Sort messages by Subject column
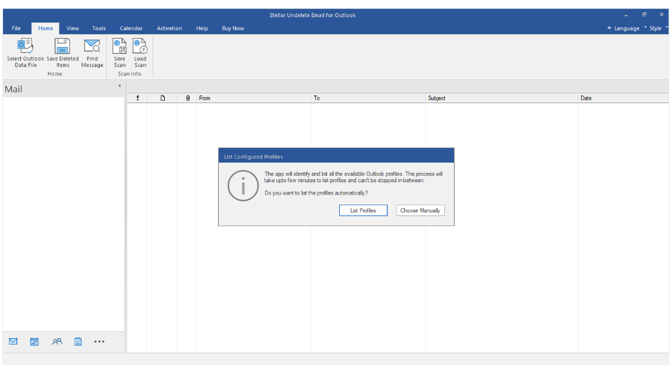The width and height of the screenshot is (672, 373). [x=502, y=98]
